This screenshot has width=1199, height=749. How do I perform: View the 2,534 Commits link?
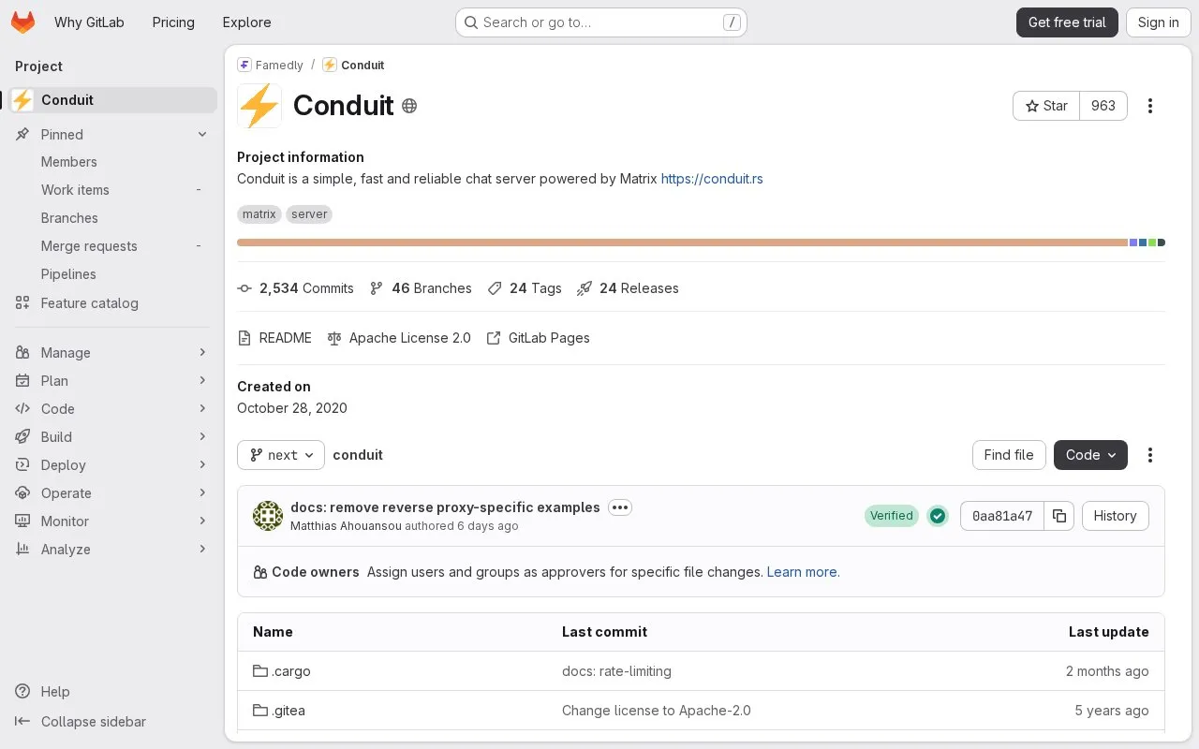coord(296,288)
